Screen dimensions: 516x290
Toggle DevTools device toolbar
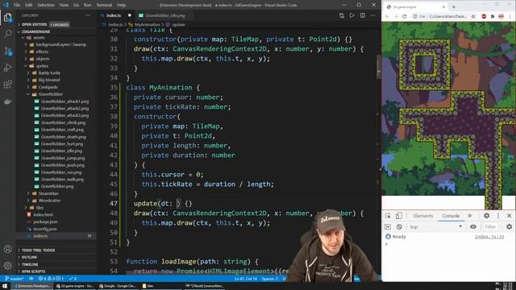pyautogui.click(x=398, y=216)
